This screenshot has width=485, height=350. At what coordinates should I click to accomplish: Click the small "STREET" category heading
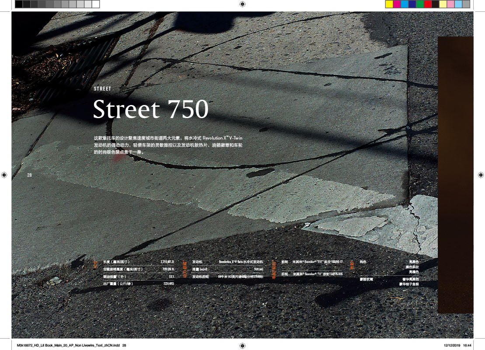click(x=102, y=88)
